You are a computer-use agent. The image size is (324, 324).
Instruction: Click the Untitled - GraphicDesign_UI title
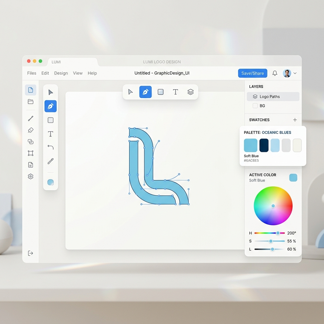point(162,73)
